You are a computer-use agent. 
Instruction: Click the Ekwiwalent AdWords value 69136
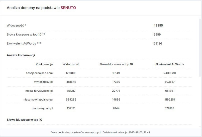point(158,43)
